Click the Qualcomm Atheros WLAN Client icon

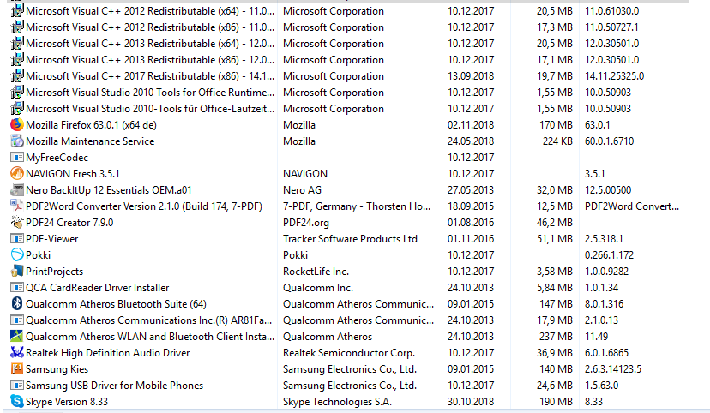click(x=17, y=337)
